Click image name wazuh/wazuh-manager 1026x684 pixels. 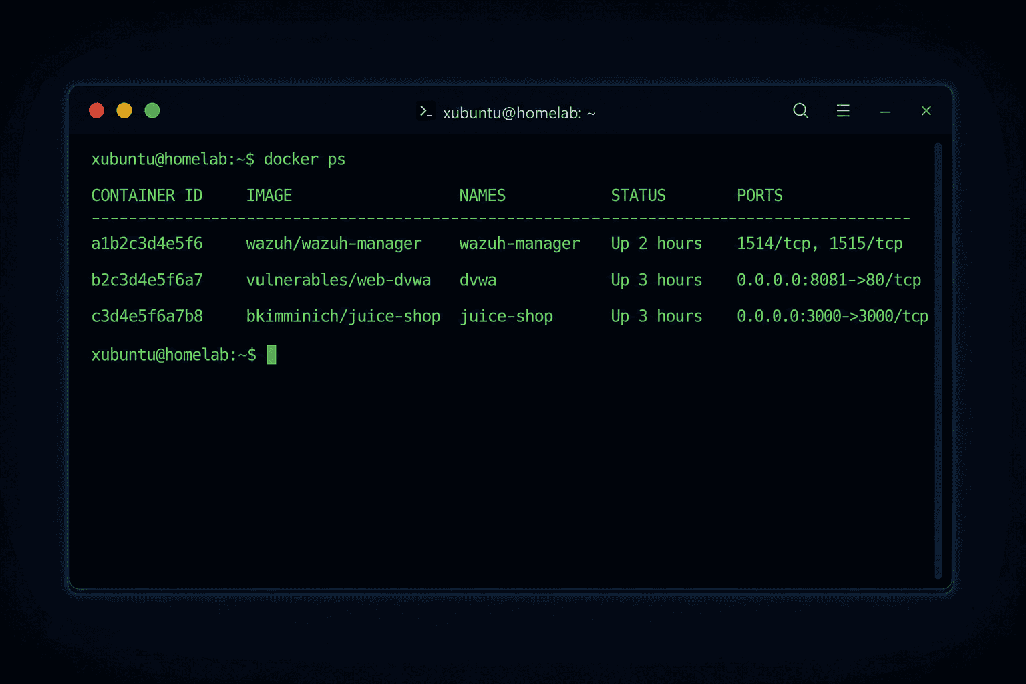(334, 244)
